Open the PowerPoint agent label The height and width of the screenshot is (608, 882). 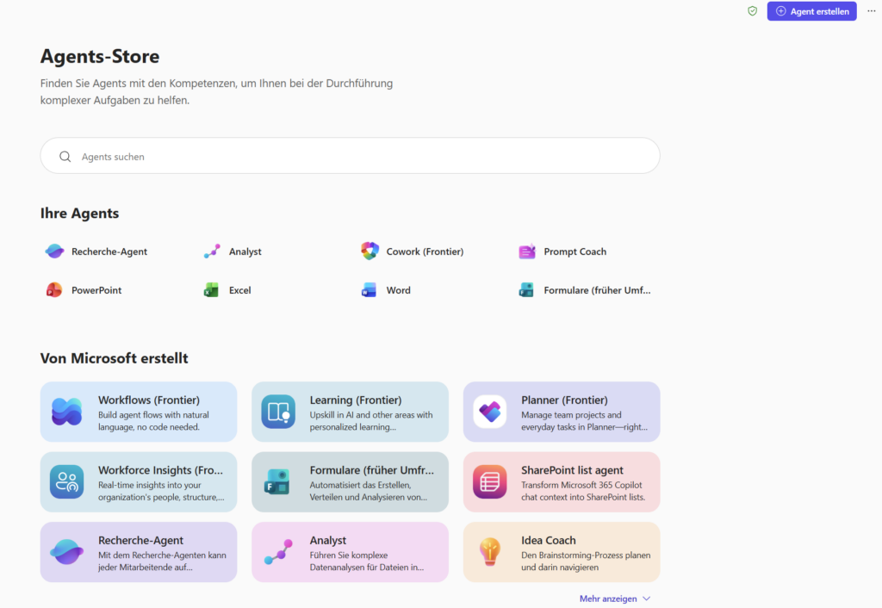96,290
